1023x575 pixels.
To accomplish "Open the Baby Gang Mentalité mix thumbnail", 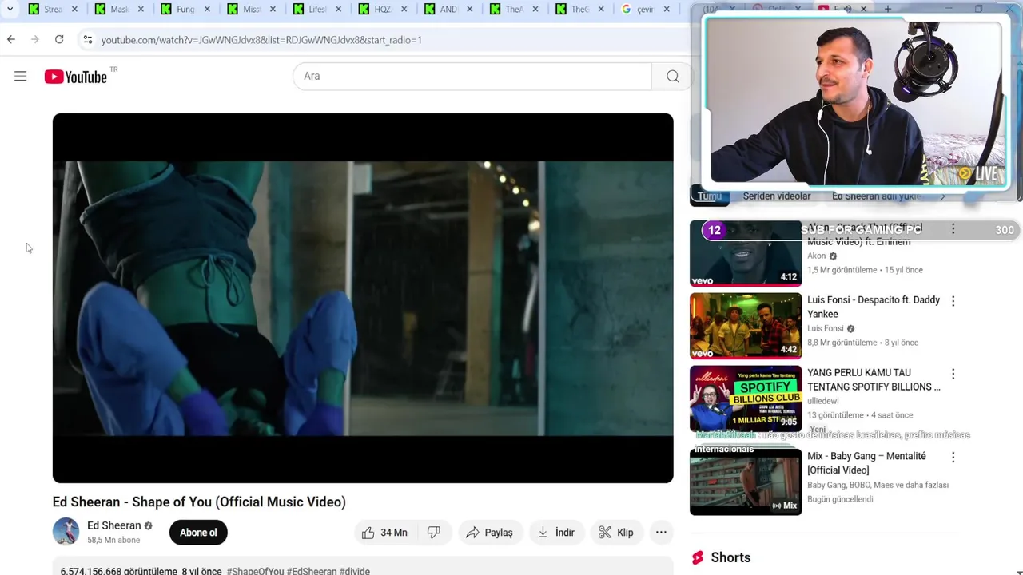I will pyautogui.click(x=746, y=482).
